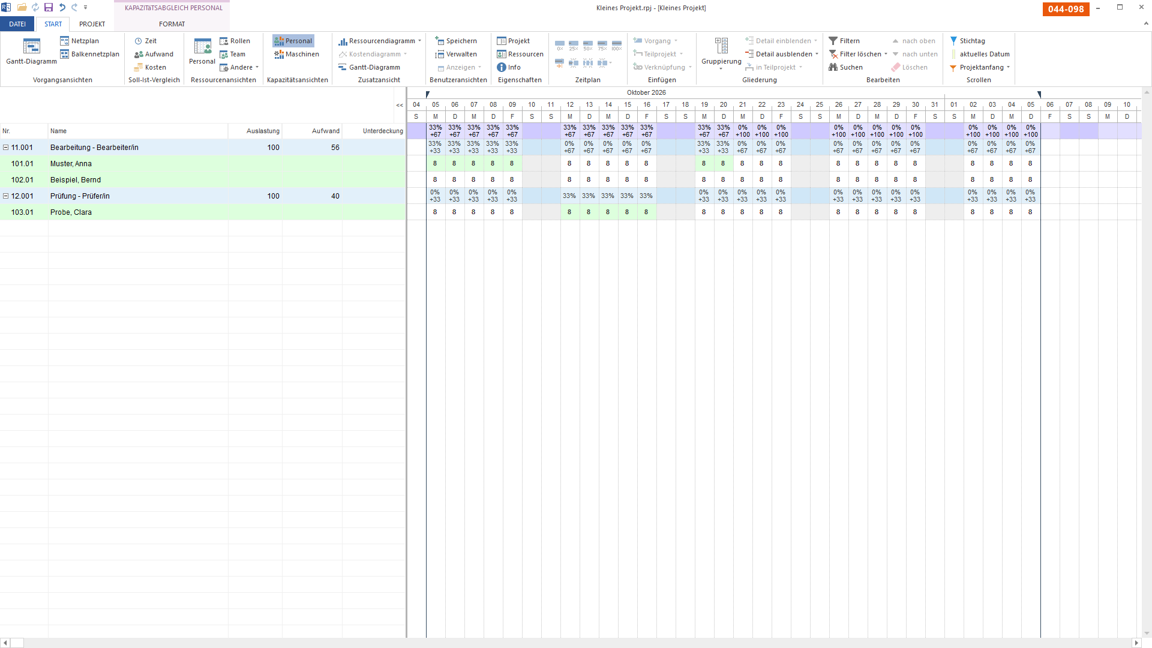Jump to Stichtag marker
The height and width of the screenshot is (648, 1152).
(967, 41)
